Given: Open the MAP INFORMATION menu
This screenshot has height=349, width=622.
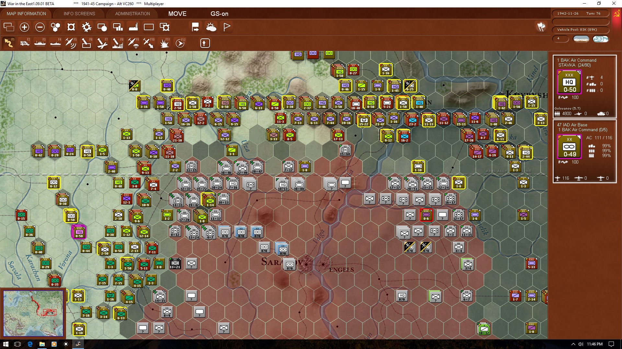Looking at the screenshot, I should click(x=26, y=14).
